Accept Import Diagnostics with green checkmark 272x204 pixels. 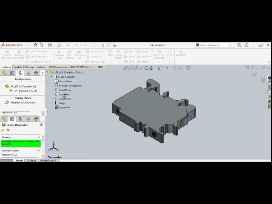coord(3,130)
